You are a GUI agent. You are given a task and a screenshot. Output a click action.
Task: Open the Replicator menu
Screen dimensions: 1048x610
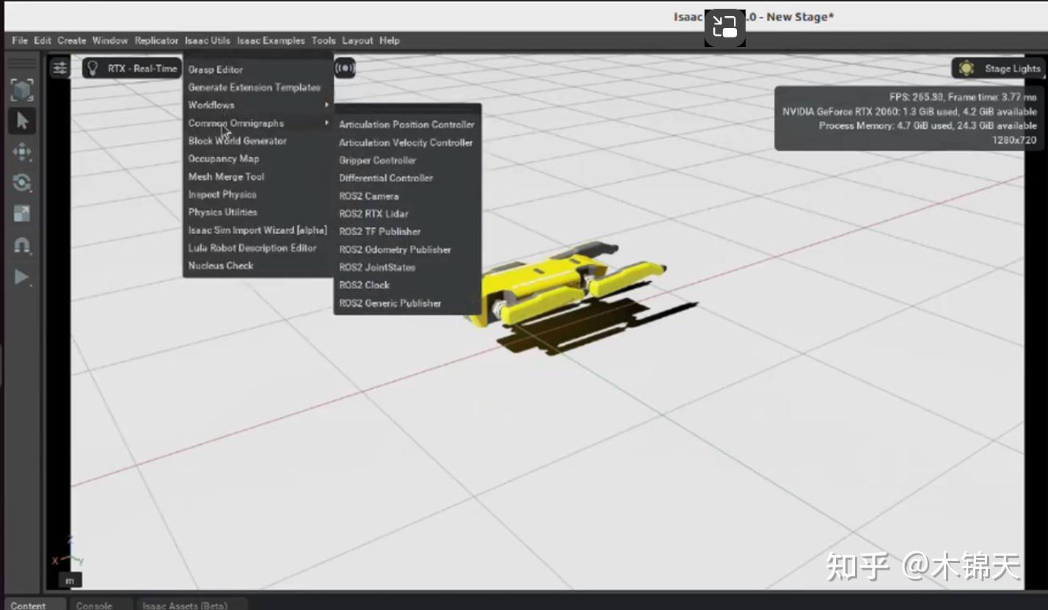pyautogui.click(x=156, y=41)
